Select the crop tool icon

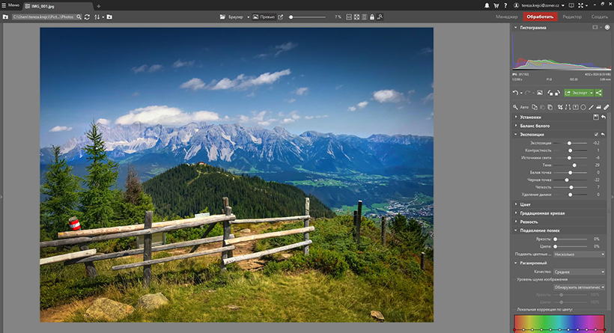(560, 107)
